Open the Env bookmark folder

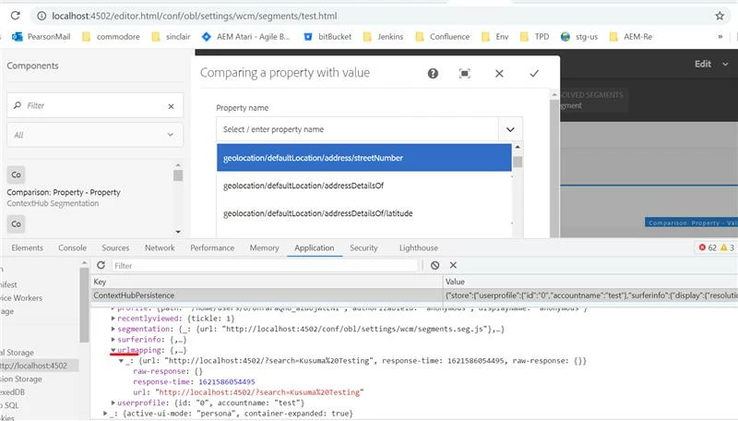coord(494,37)
